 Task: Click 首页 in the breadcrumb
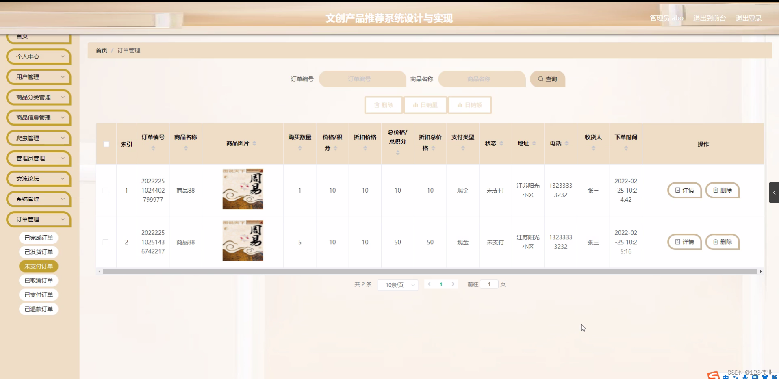[101, 50]
